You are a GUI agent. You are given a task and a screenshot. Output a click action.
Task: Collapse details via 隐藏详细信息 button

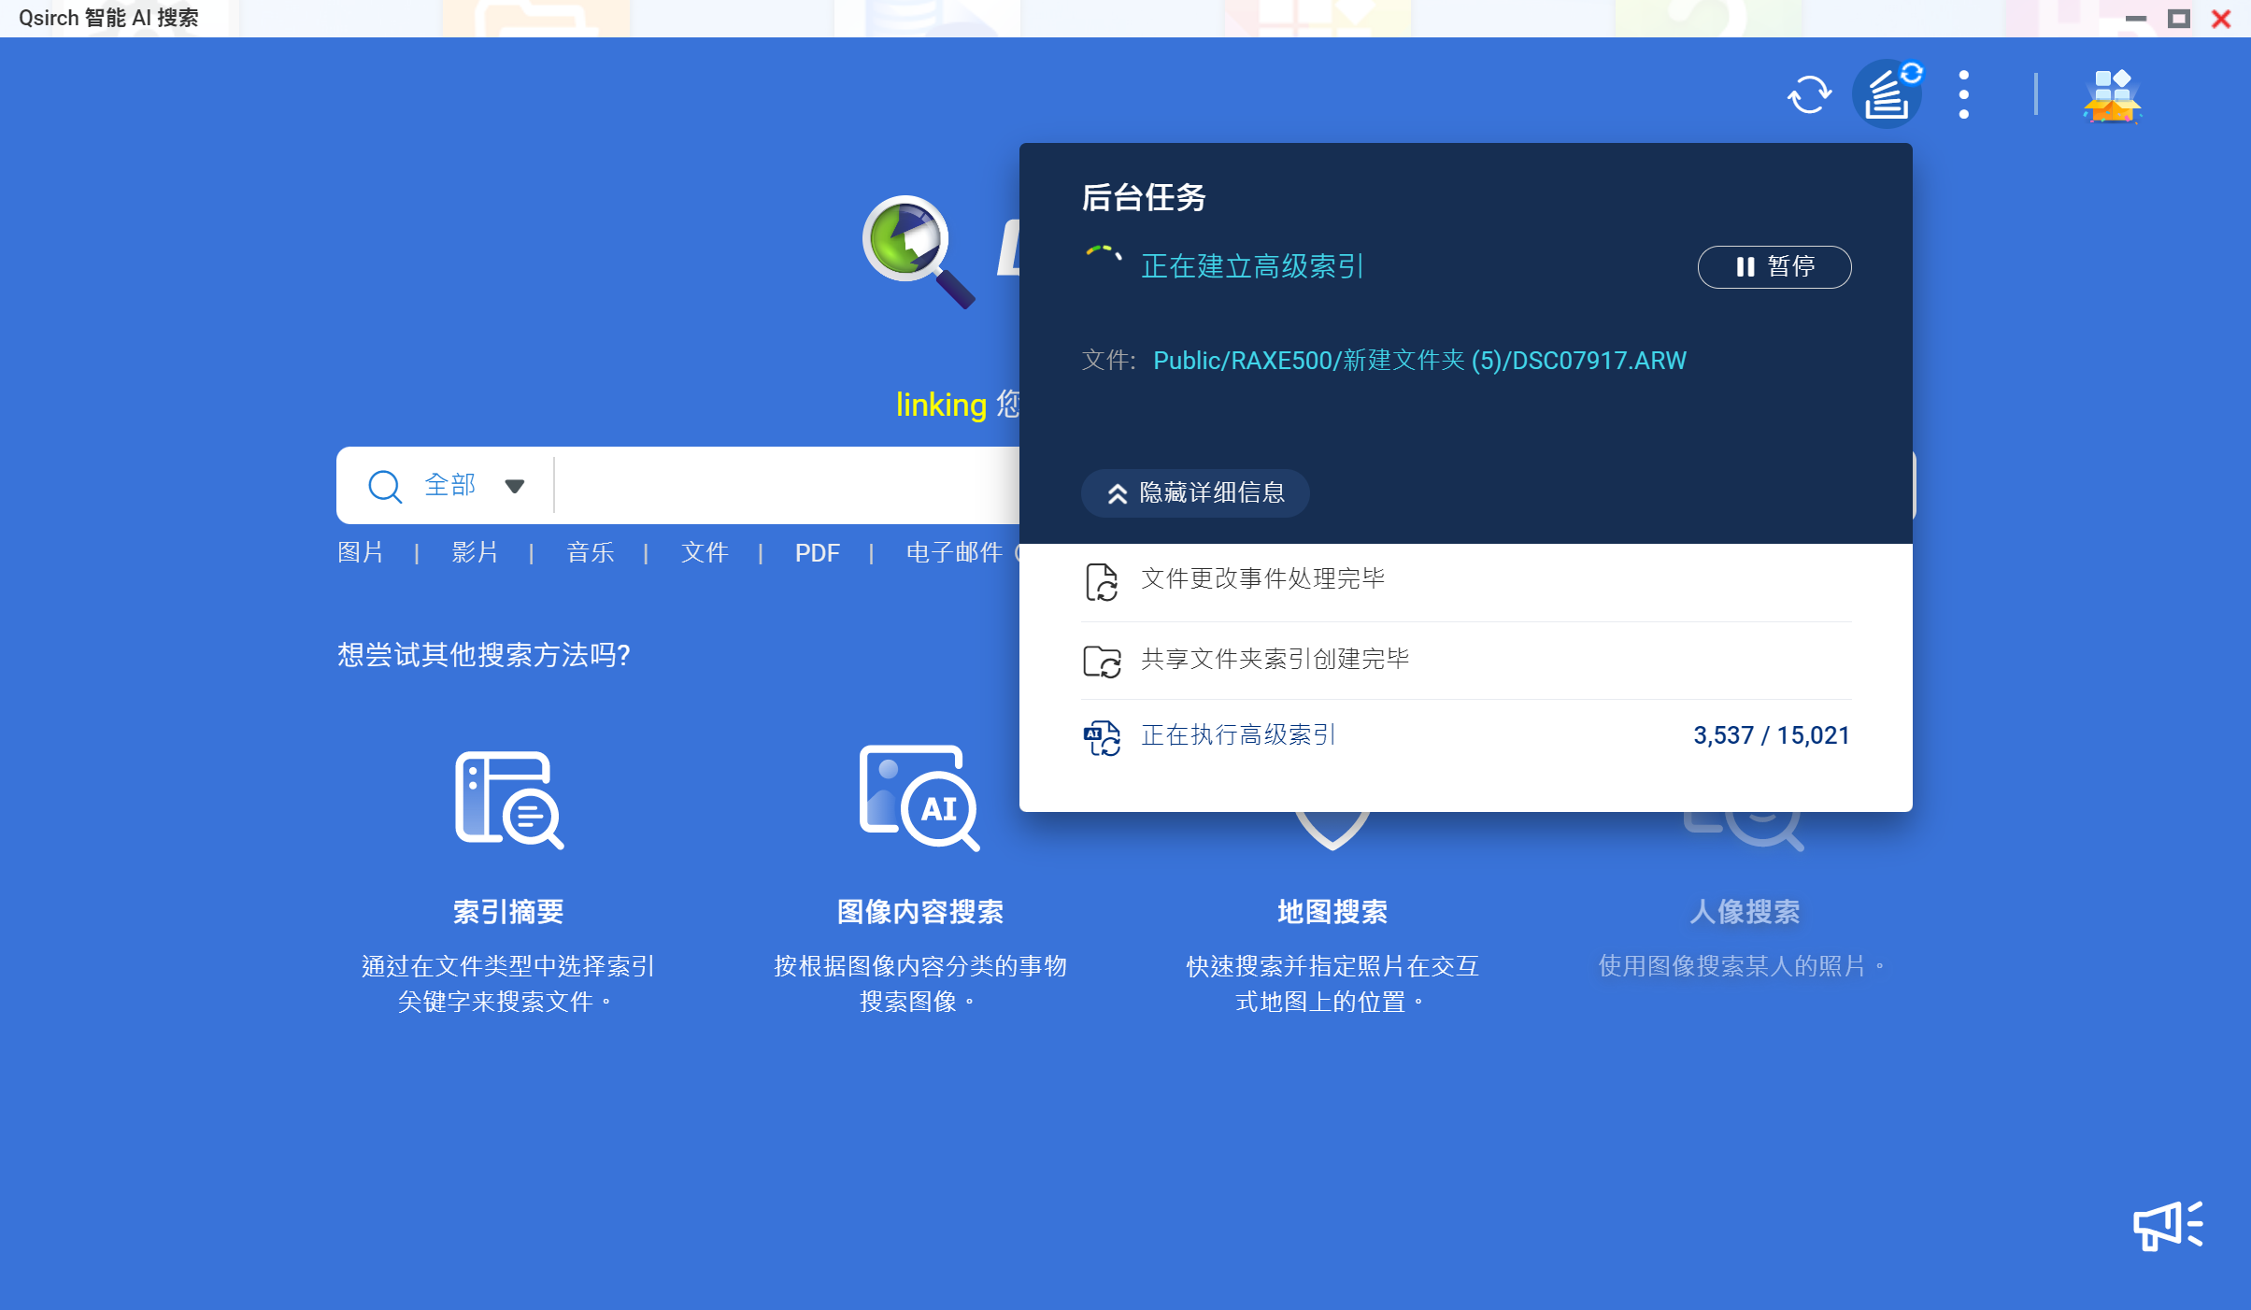click(1195, 492)
